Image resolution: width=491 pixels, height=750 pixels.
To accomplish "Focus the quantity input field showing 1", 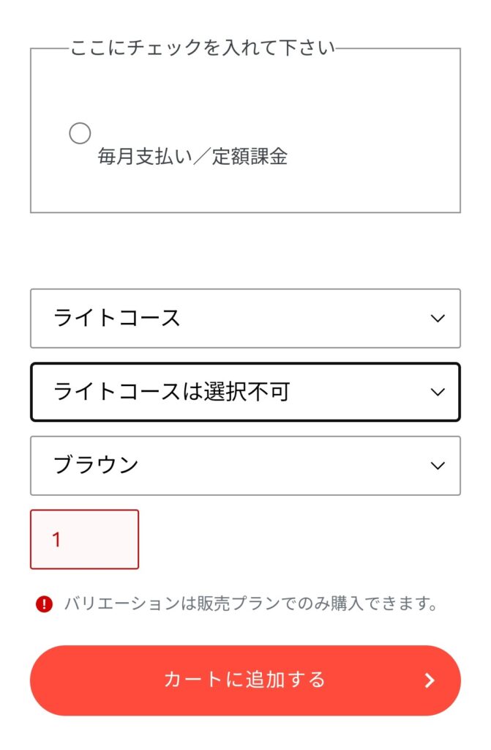I will (85, 540).
